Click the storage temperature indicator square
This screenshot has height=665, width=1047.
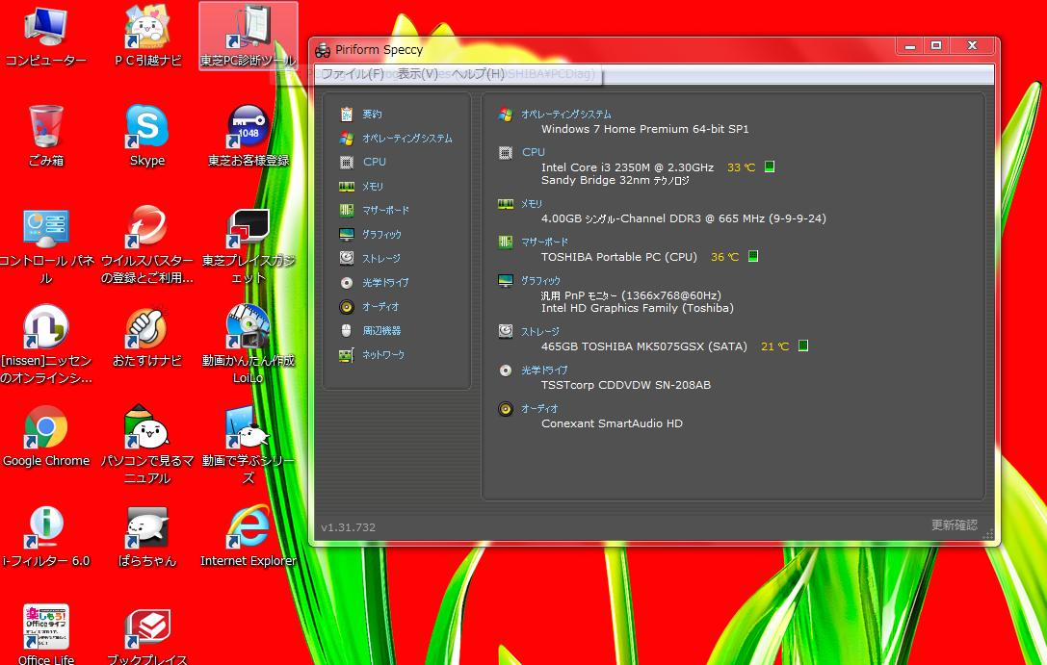803,345
